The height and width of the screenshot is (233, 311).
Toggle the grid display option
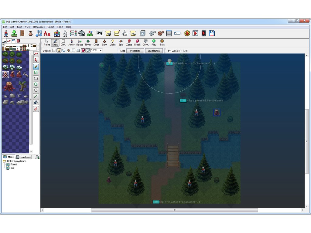click(x=73, y=51)
